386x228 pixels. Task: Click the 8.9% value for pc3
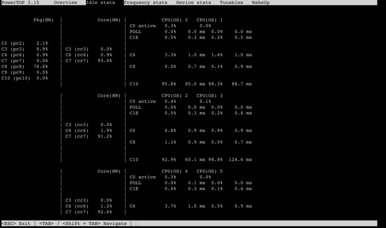42,49
